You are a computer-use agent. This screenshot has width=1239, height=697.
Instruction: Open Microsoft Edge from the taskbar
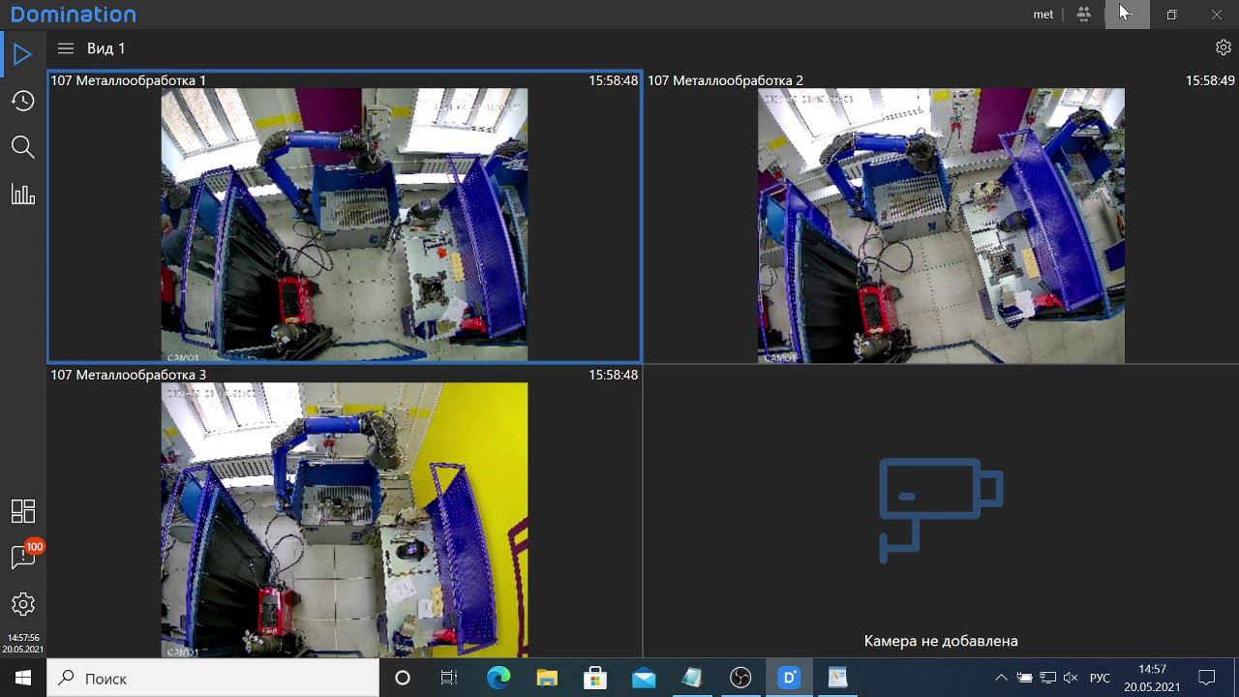coord(499,679)
